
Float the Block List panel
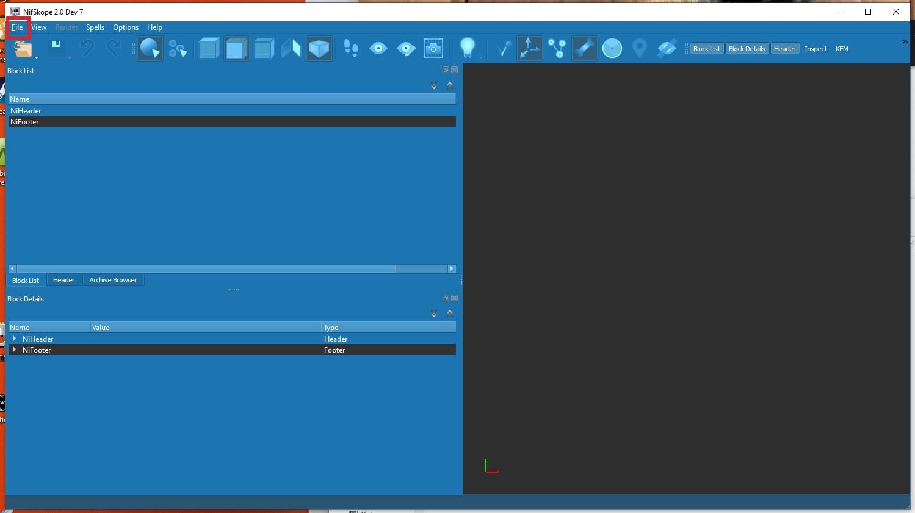(446, 70)
